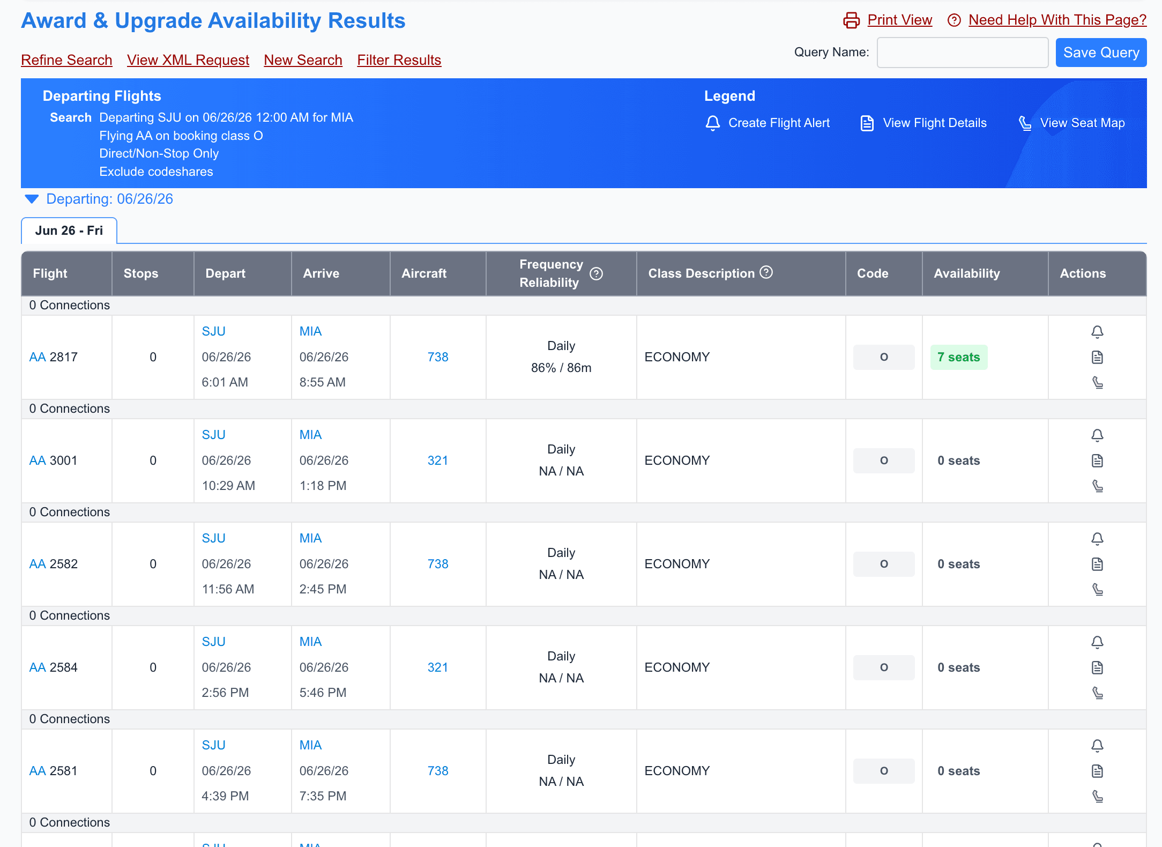Click Frequency Reliability help icon
Screen dimensions: 1162x847
pyautogui.click(x=596, y=274)
